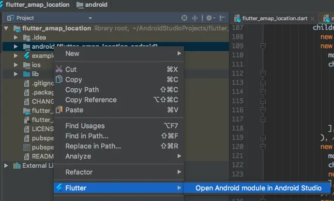This screenshot has width=334, height=201.
Task: Close the flutter_amap_location.dart tab
Action: coord(312,19)
